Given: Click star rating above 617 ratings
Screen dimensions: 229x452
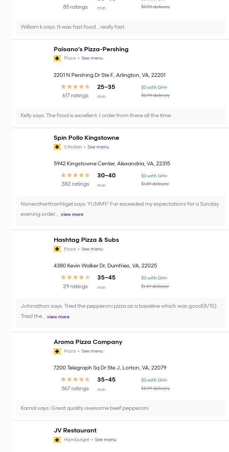Looking at the screenshot, I should coord(75,87).
